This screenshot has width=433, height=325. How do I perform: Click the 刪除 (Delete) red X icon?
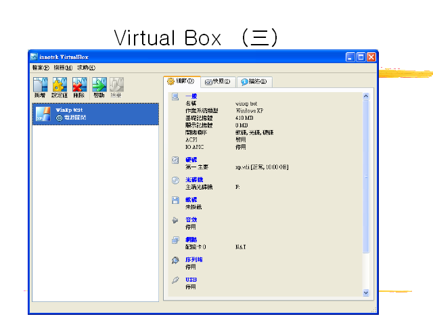80,85
